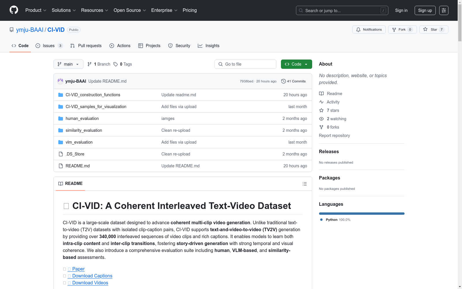Switch to the Code tab
This screenshot has width=462, height=289.
pyautogui.click(x=20, y=46)
